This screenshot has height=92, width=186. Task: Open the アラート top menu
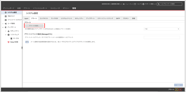[x=27, y=8]
